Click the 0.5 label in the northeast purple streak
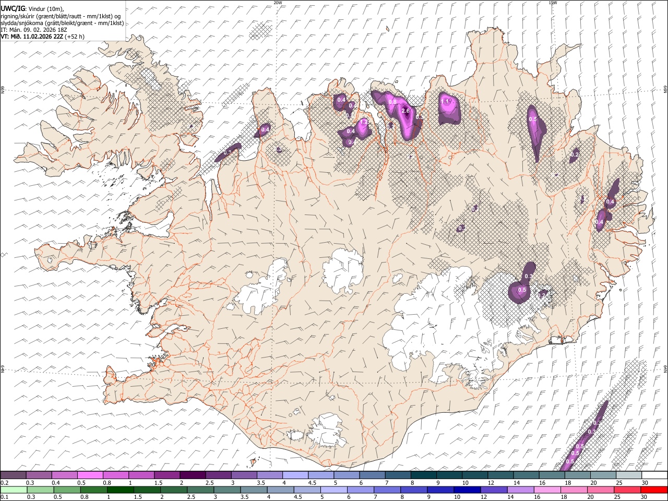This screenshot has height=501, width=668. (x=533, y=119)
